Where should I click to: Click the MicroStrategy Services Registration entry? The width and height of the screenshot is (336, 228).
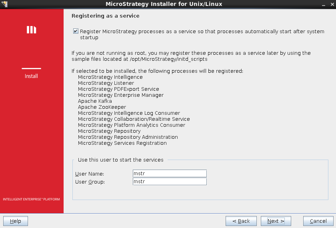click(x=122, y=143)
